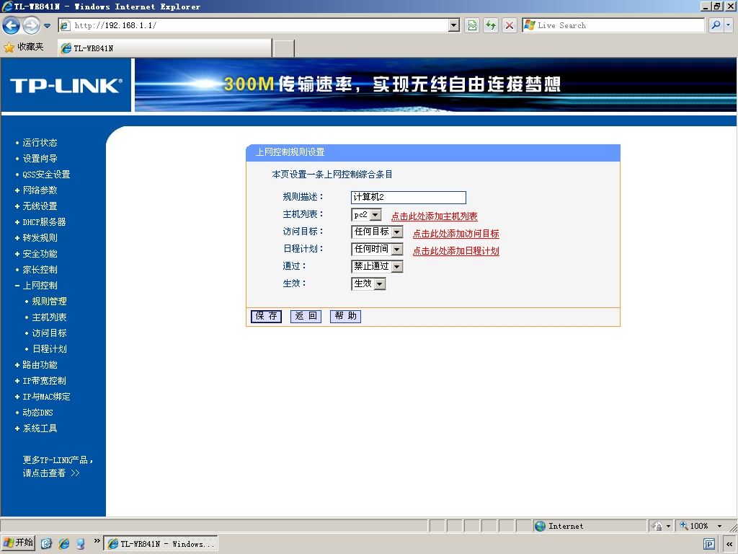Follow the 更多TP-LINK产品 link

[x=58, y=467]
